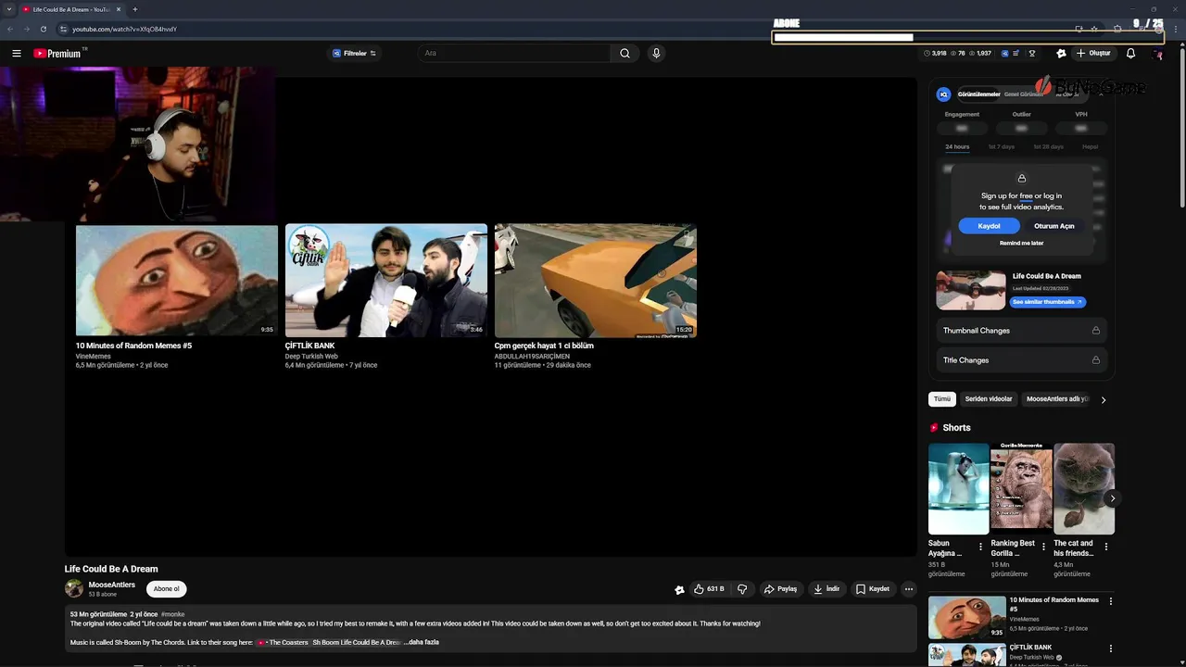The height and width of the screenshot is (667, 1186).
Task: Dislike the video with thumbs-down icon
Action: (x=742, y=589)
